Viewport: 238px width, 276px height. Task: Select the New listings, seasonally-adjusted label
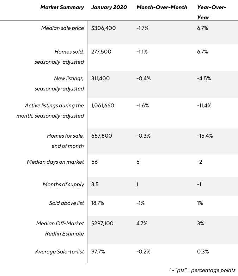[x=59, y=83]
